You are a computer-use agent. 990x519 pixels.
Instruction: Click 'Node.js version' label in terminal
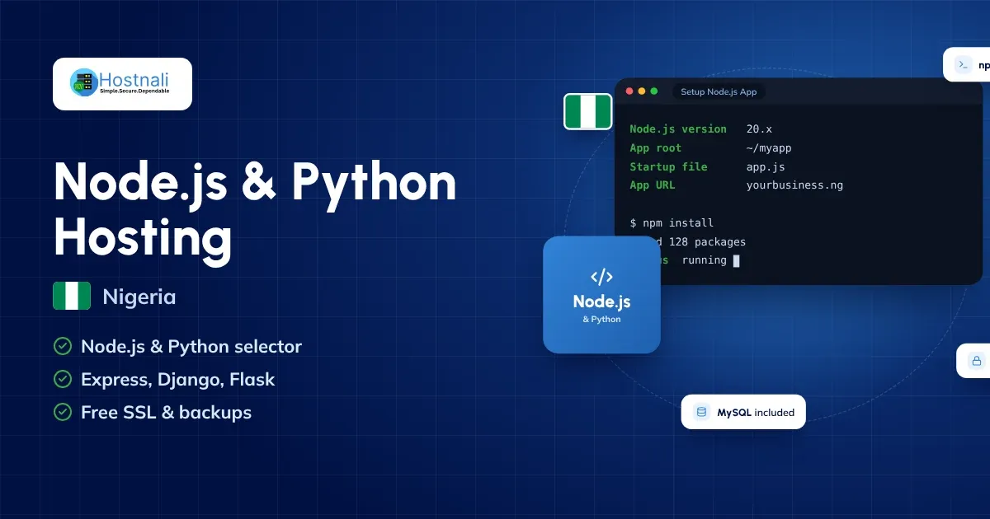point(678,129)
